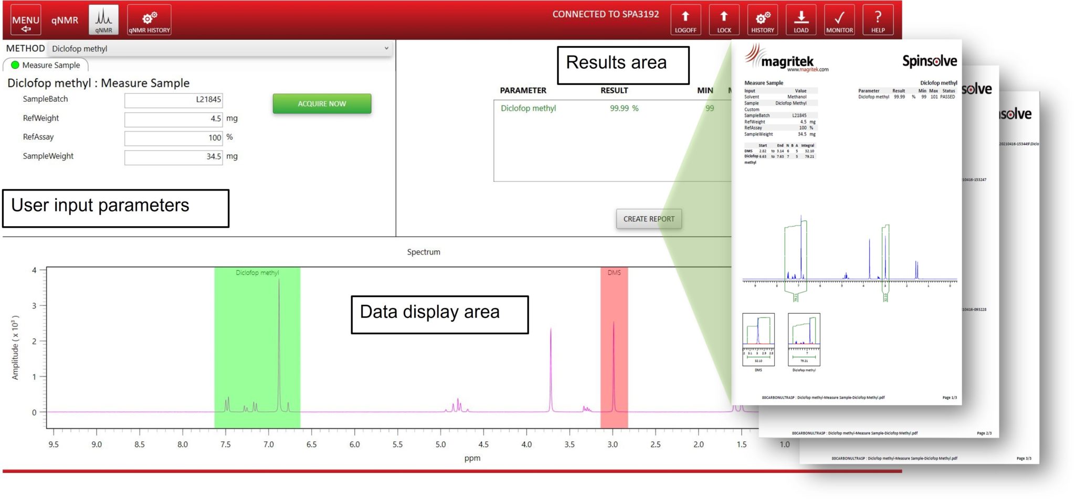Click the LOGOFF icon

686,20
